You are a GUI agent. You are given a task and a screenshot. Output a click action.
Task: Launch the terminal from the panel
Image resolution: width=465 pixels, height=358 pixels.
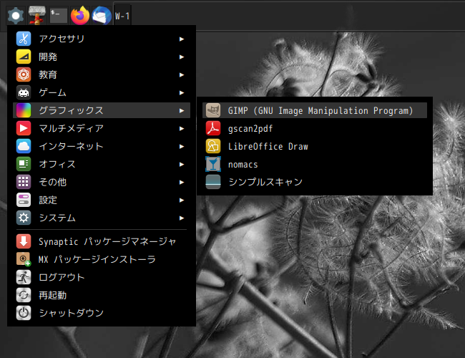[x=59, y=16]
